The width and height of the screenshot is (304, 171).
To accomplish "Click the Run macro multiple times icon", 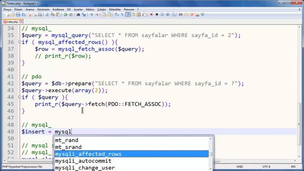I will [168, 15].
